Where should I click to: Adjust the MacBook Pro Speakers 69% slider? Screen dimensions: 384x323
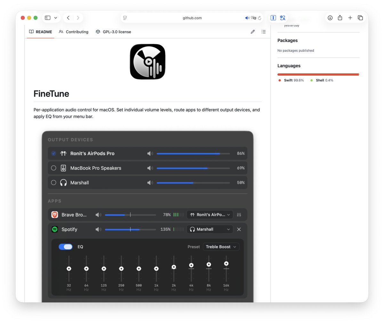193,168
